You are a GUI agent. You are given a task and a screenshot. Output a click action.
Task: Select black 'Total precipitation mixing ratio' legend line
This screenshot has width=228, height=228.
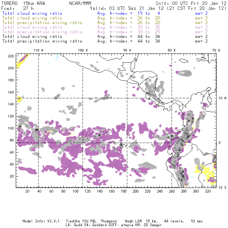[x=42, y=41]
